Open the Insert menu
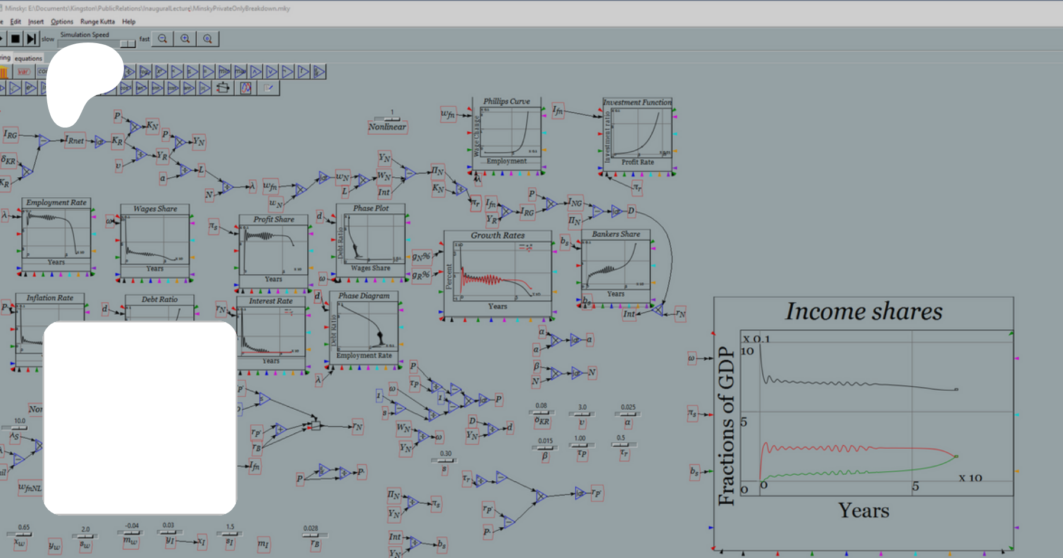The height and width of the screenshot is (558, 1063). point(36,22)
